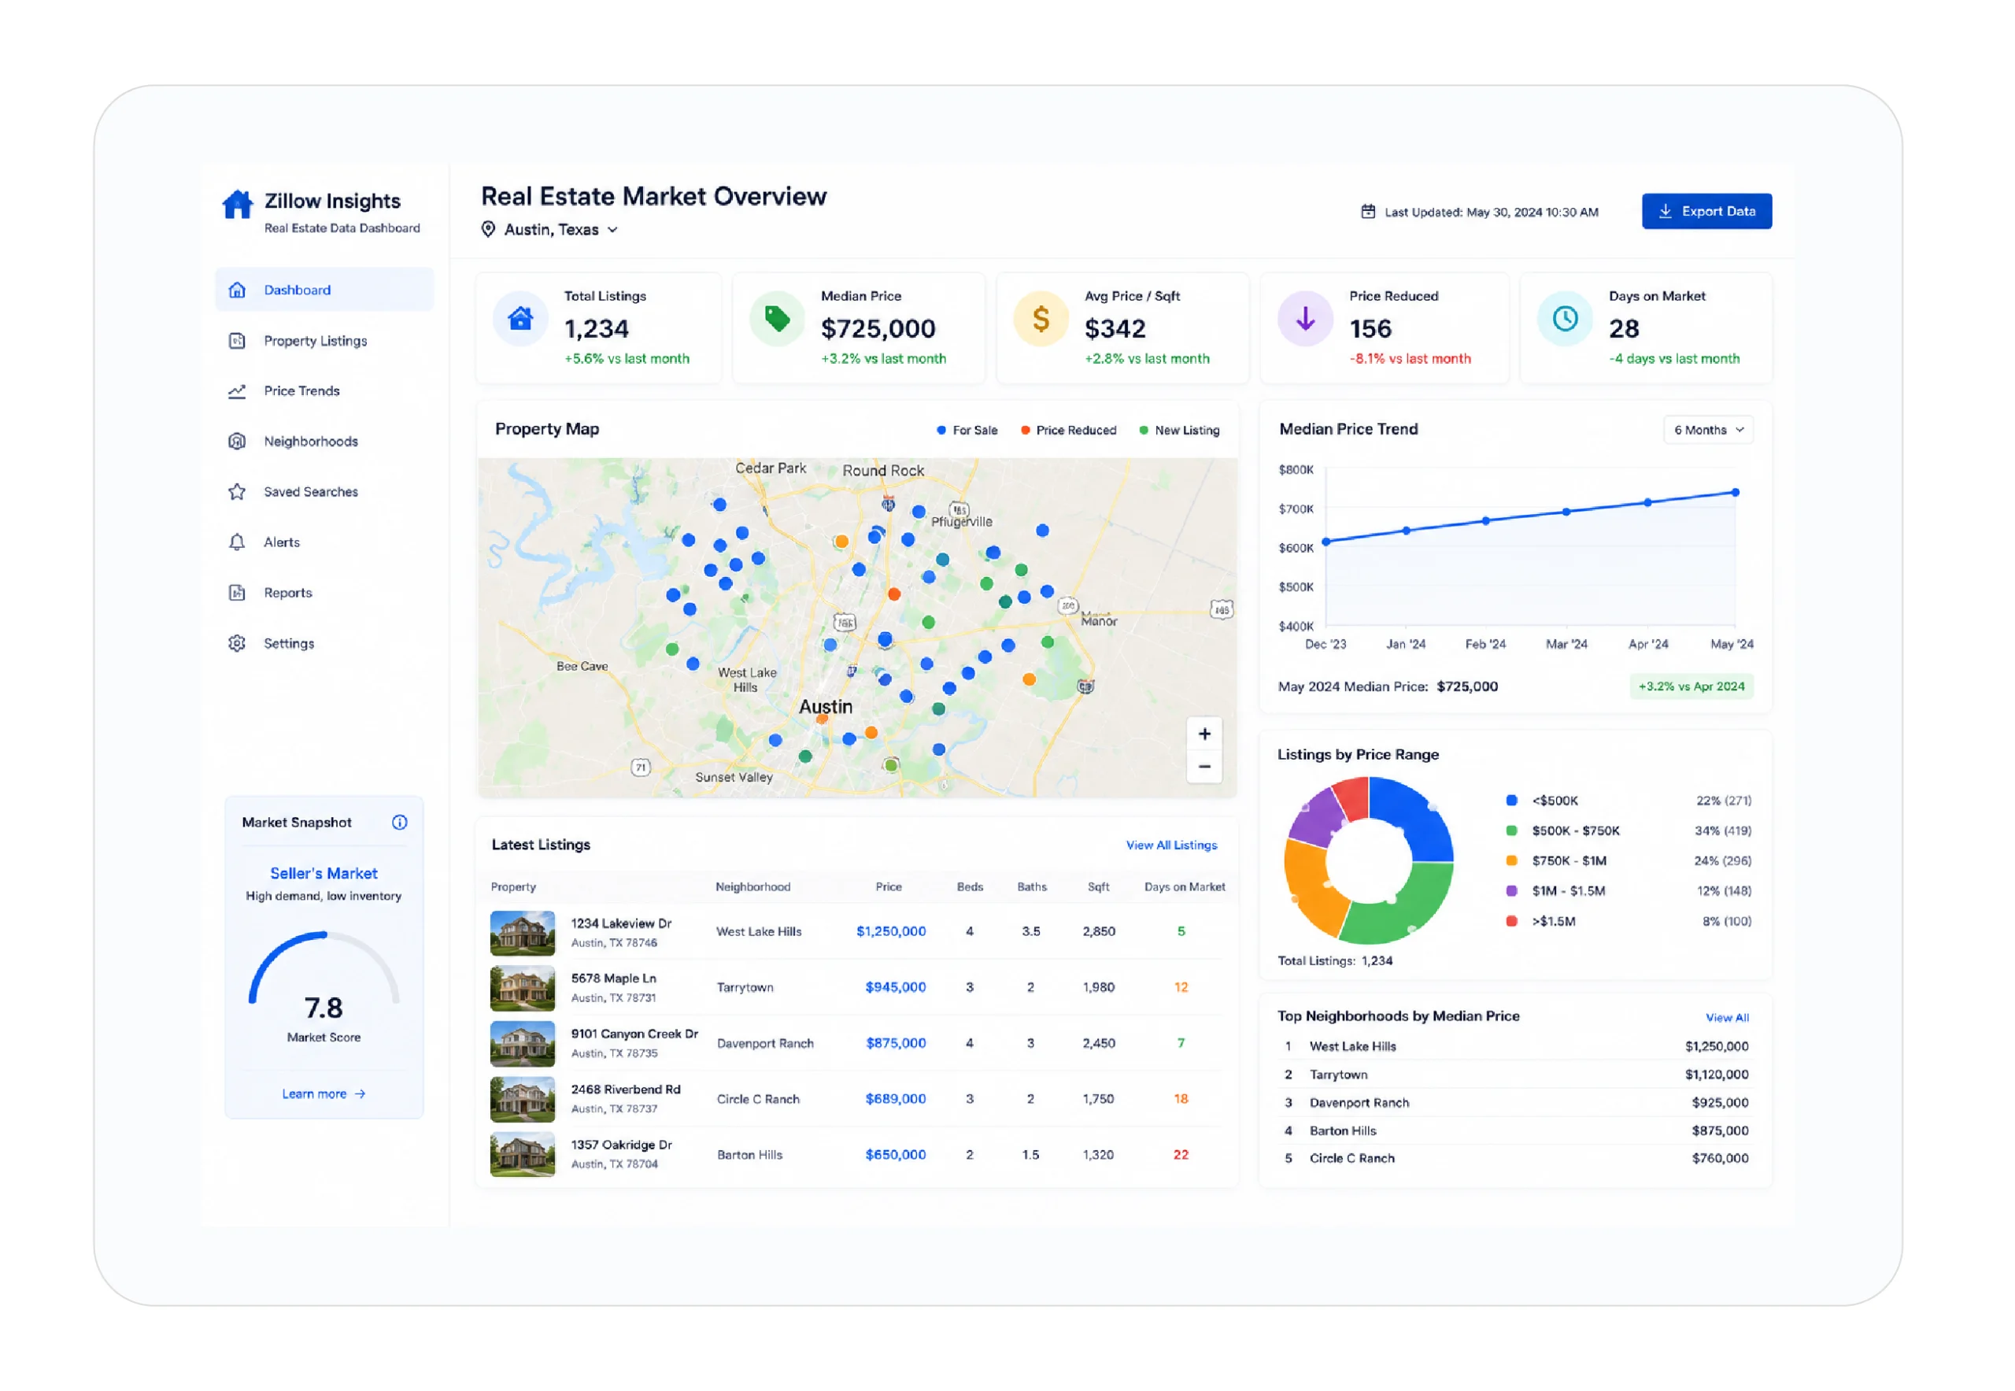The image size is (2015, 1391).
Task: Click the Property Listings sidebar icon
Action: pyautogui.click(x=237, y=341)
